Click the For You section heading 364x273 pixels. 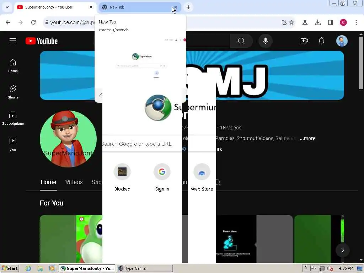coord(52,203)
